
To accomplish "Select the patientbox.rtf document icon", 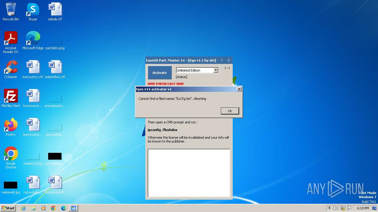I will point(55,69).
